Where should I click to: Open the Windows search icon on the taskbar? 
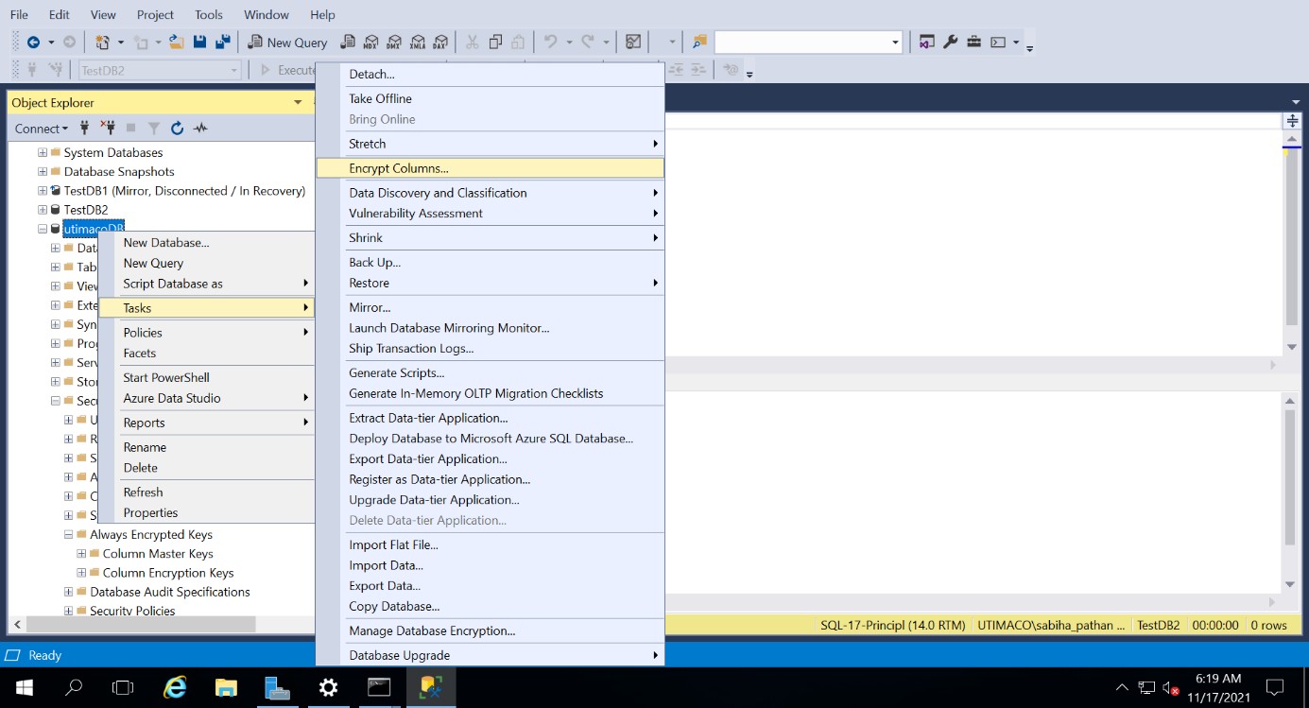(x=73, y=687)
